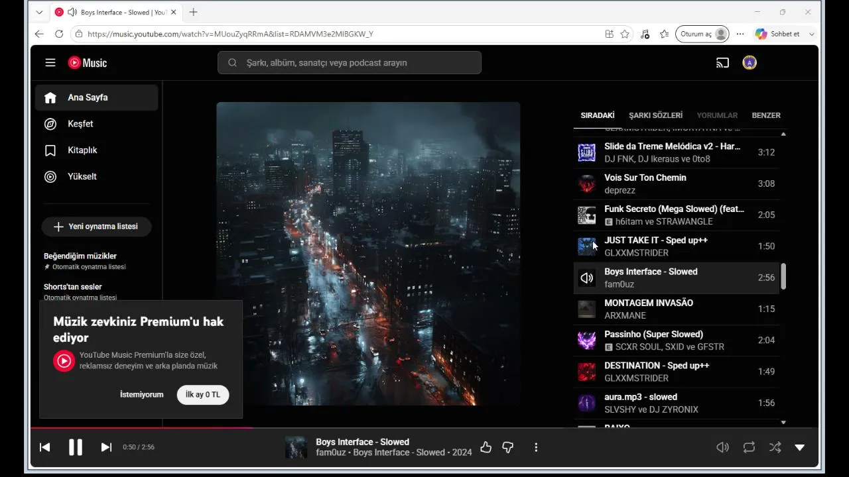Play the Slide da Treme Melódica v2 thumbnail
The height and width of the screenshot is (477, 849).
pos(586,152)
